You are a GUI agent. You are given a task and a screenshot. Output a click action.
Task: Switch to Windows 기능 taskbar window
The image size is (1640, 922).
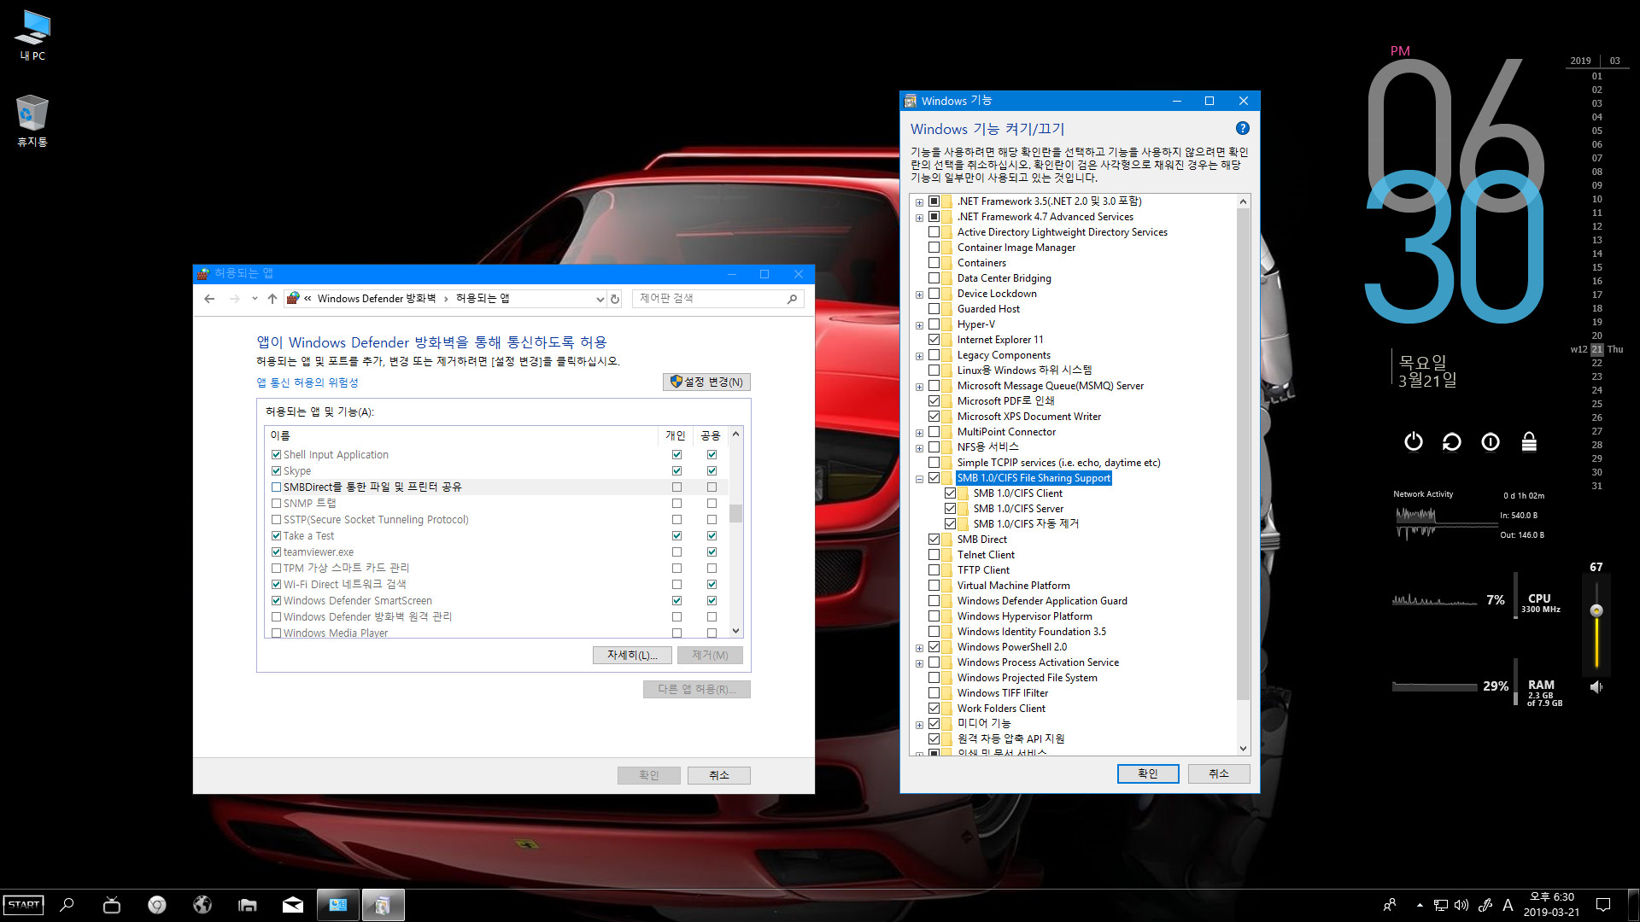(x=383, y=905)
